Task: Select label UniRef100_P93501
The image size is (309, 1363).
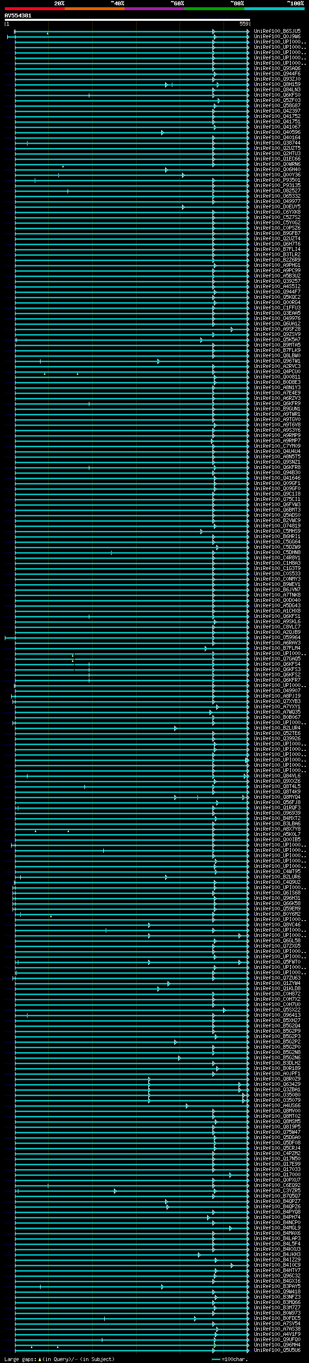Action: pos(277,180)
